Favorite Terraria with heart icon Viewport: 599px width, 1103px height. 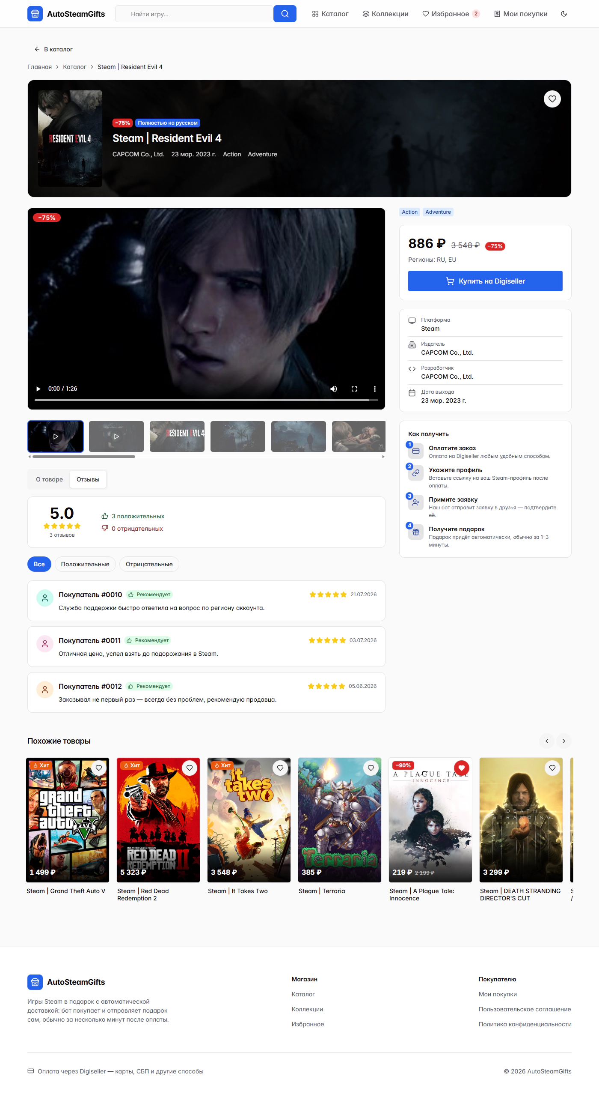click(371, 768)
